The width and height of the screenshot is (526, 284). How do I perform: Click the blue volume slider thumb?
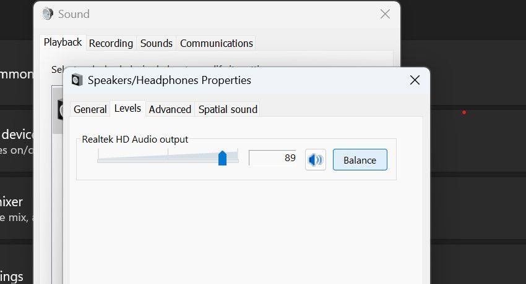222,158
